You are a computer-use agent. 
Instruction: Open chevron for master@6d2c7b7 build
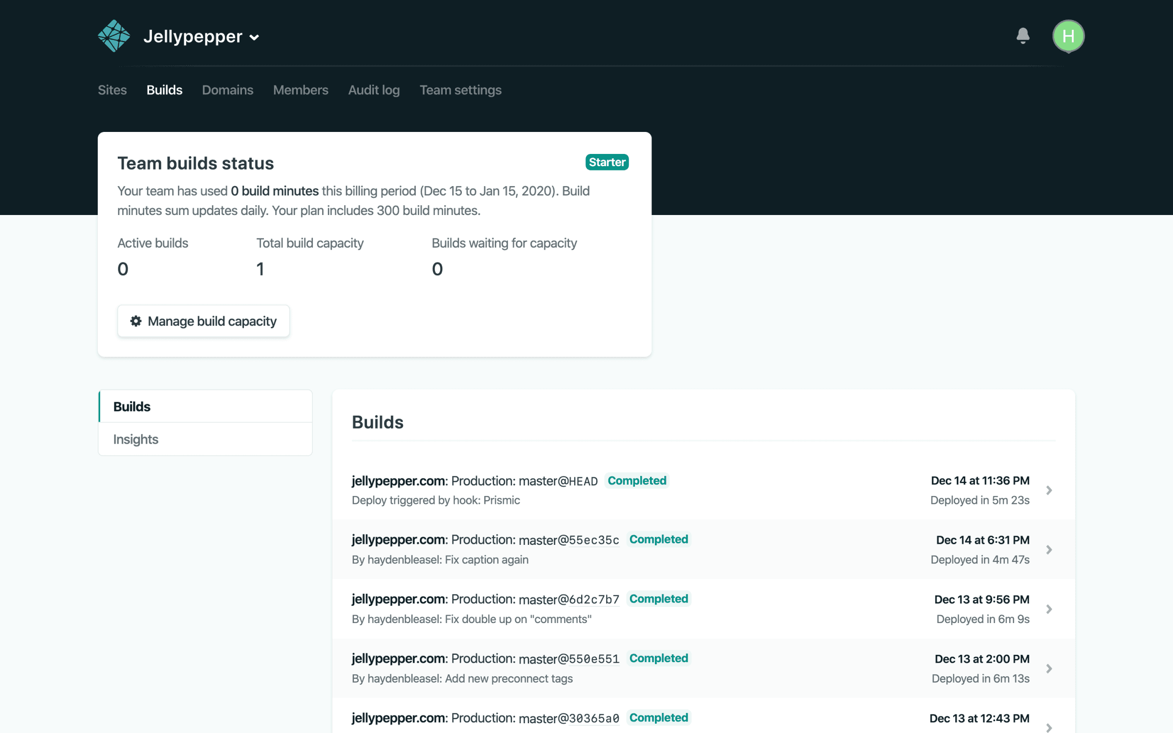click(x=1049, y=609)
